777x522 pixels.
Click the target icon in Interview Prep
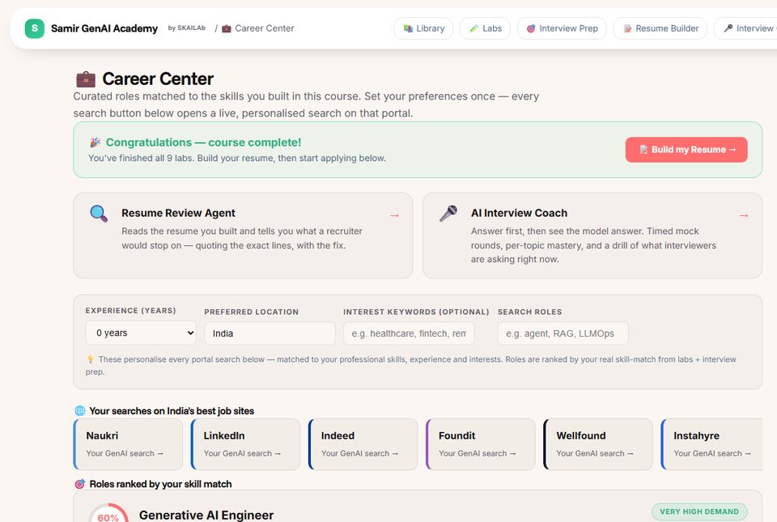(x=531, y=28)
